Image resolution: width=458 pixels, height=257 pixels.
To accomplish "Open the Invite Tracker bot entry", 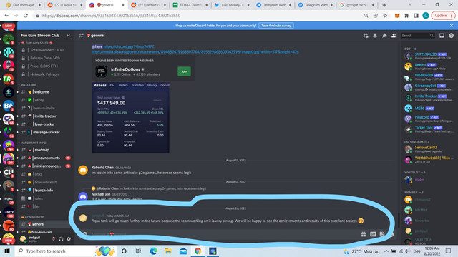I will point(429,98).
